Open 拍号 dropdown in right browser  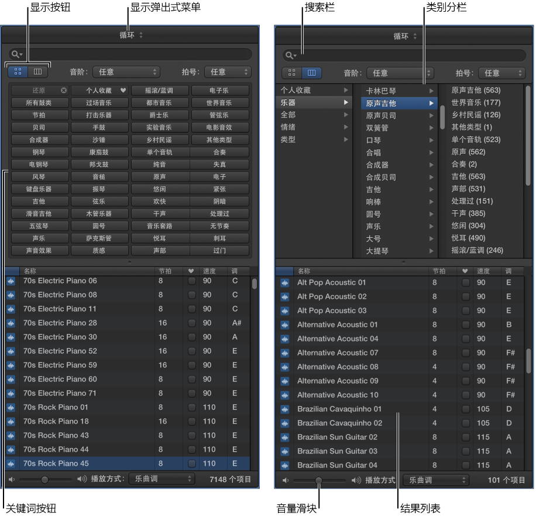pos(501,73)
